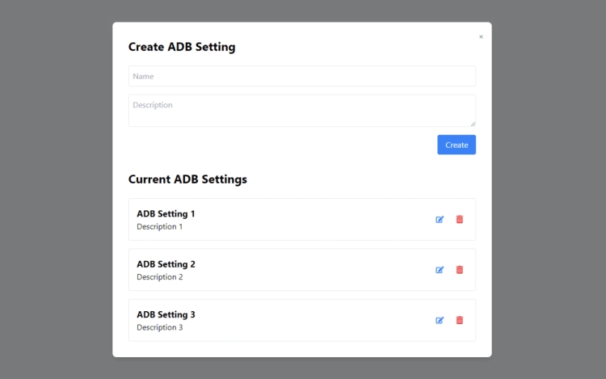Image resolution: width=606 pixels, height=379 pixels.
Task: Edit ADB Setting 1 via pencil icon
Action: click(440, 220)
